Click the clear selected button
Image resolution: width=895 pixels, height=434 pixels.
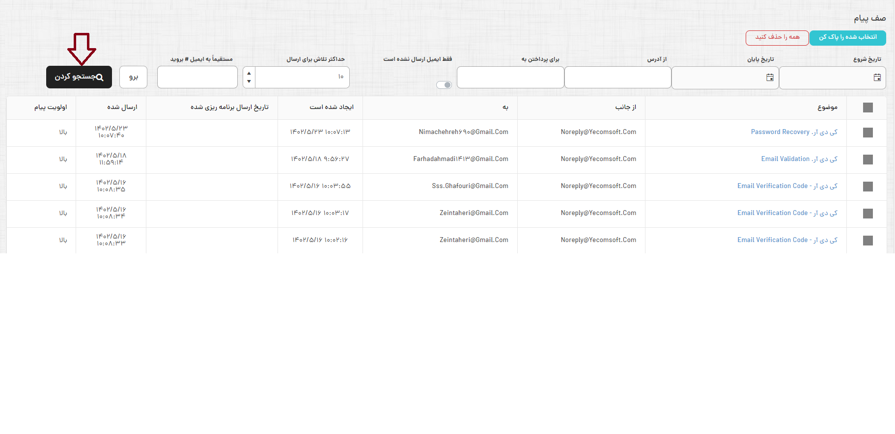tap(847, 38)
